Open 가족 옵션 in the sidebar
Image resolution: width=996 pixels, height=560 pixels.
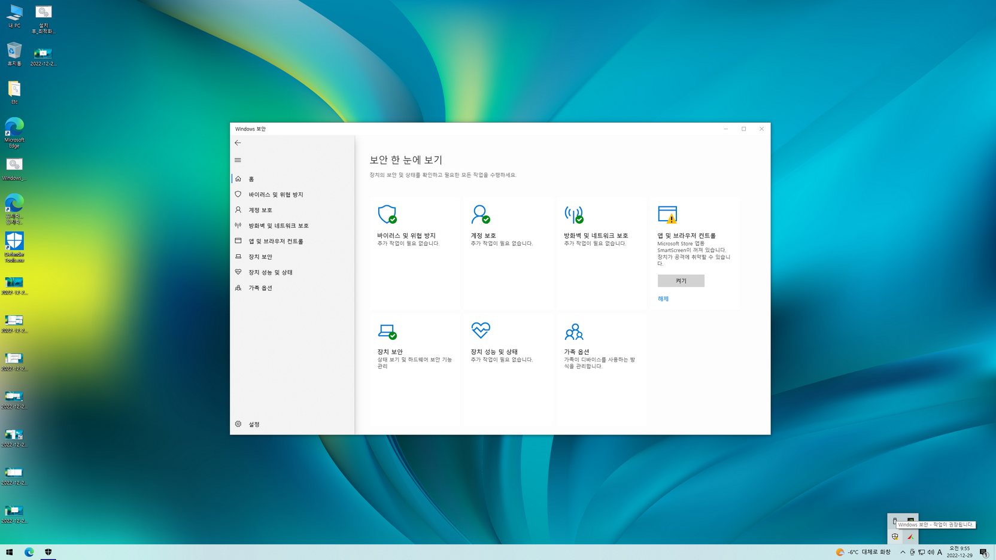[293, 288]
